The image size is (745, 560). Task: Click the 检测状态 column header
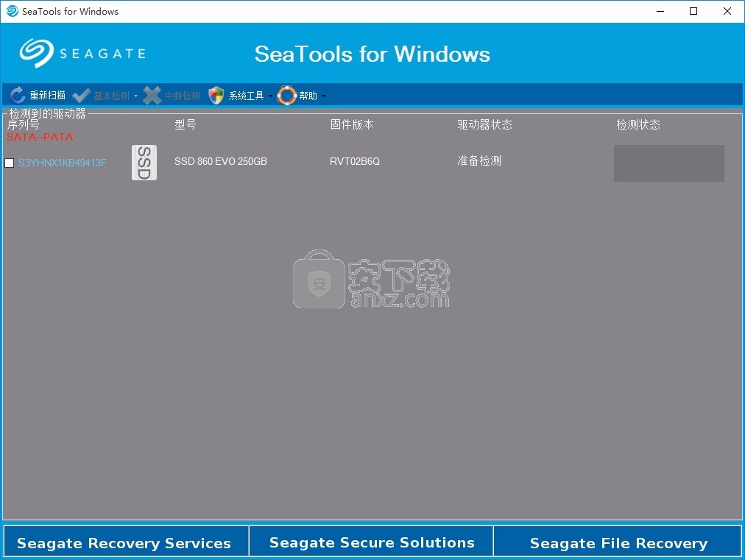[638, 124]
